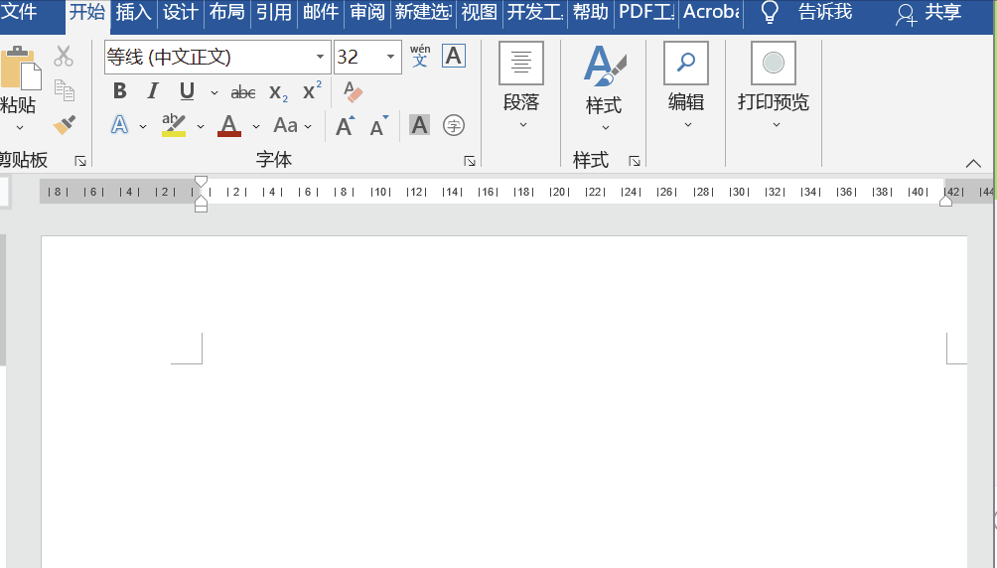Apply red font color
The width and height of the screenshot is (997, 568).
click(x=229, y=125)
